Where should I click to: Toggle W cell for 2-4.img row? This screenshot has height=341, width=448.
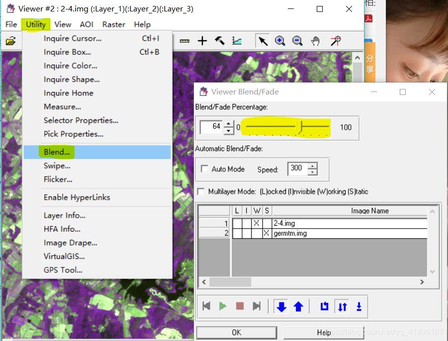tap(257, 223)
